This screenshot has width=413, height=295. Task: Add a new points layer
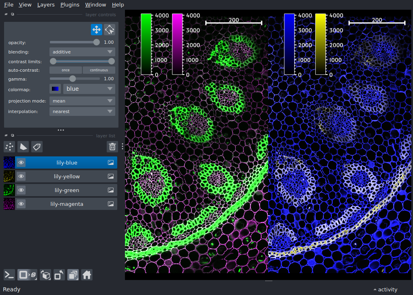tap(9, 147)
